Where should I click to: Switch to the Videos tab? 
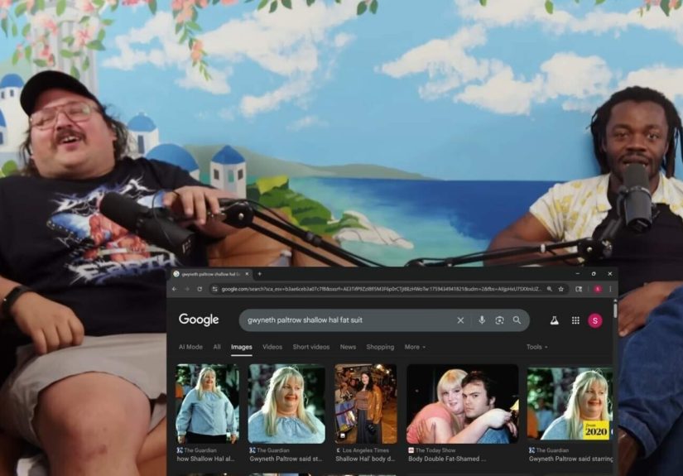[272, 347]
